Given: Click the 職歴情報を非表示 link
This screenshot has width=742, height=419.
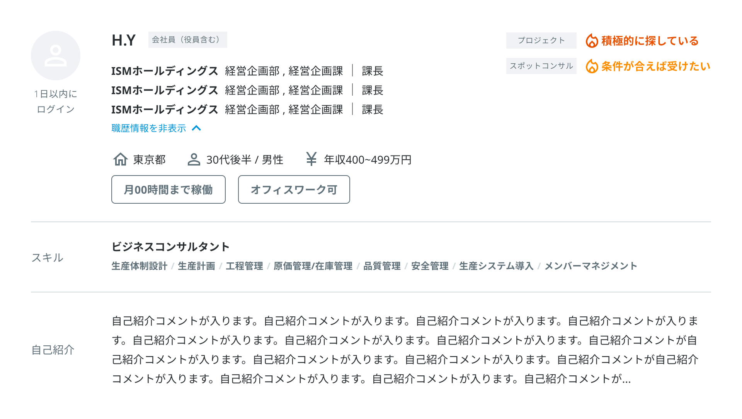Looking at the screenshot, I should [149, 128].
